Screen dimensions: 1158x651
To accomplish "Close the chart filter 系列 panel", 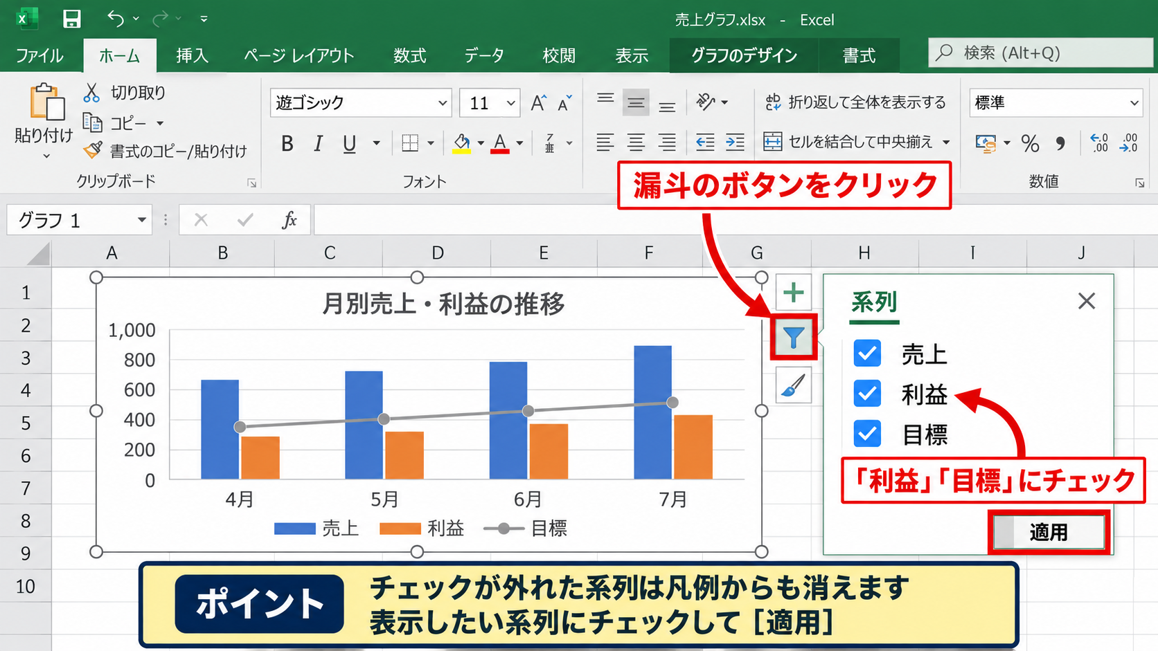I will [x=1087, y=301].
